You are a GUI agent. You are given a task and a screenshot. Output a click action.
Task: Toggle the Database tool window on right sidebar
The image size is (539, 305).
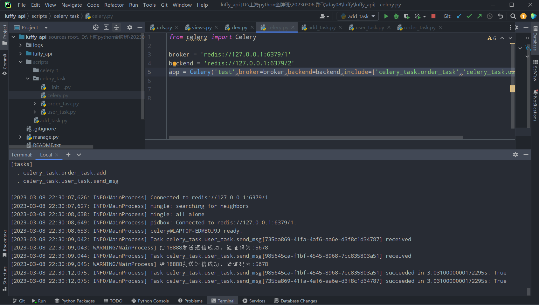[x=535, y=38]
